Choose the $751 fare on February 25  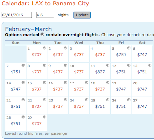pyautogui.click(x=100, y=106)
